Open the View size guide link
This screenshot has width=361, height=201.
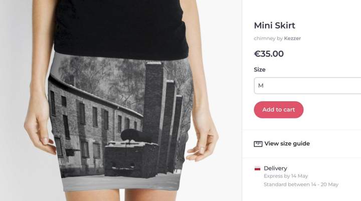287,144
